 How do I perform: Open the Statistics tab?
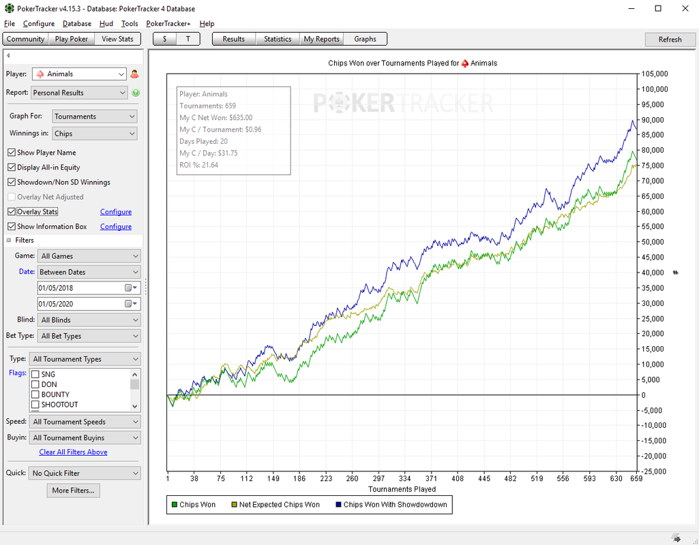[x=278, y=40]
